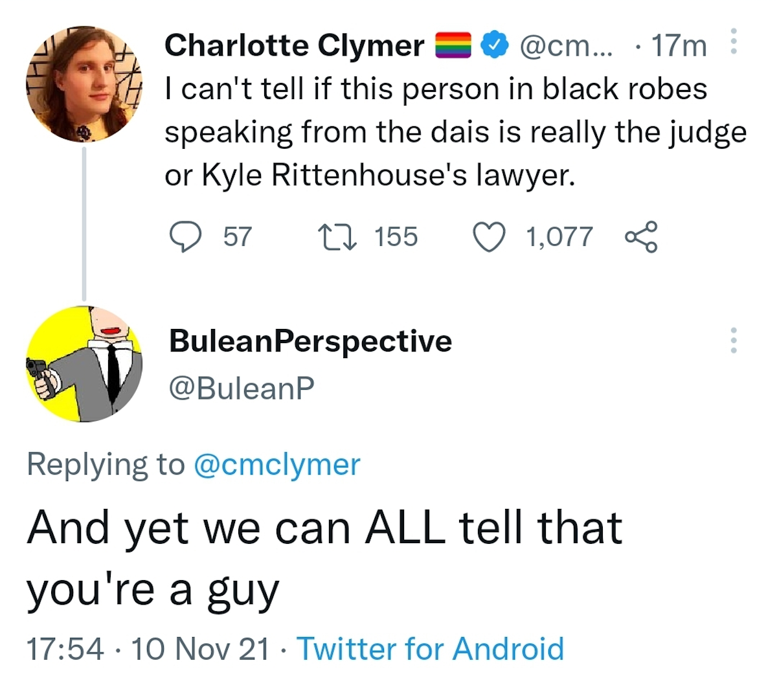Click the Charlotte Clymer display name
Image resolution: width=777 pixels, height=685 pixels.
tap(295, 46)
